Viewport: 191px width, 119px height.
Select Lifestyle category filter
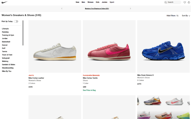5,29
